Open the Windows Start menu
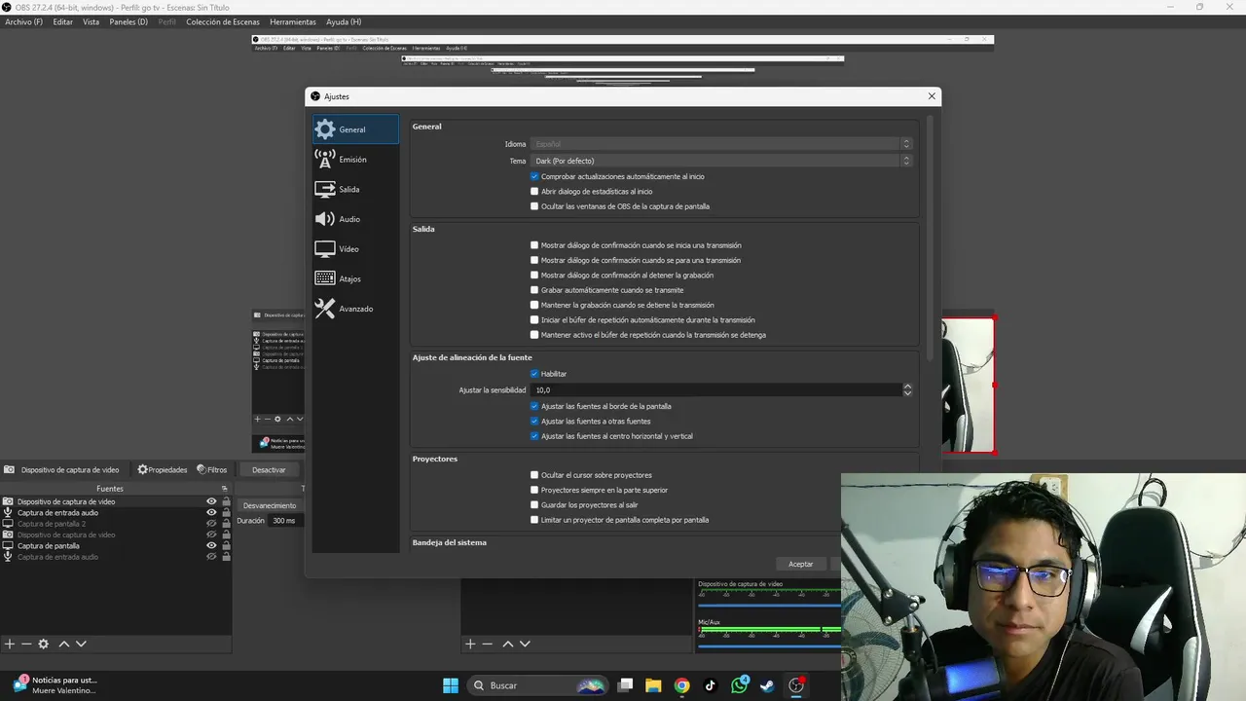This screenshot has height=701, width=1246. 451,685
